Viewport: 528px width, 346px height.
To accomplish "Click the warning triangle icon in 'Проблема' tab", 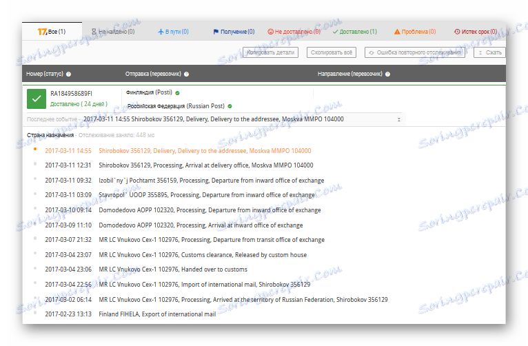I will click(397, 32).
